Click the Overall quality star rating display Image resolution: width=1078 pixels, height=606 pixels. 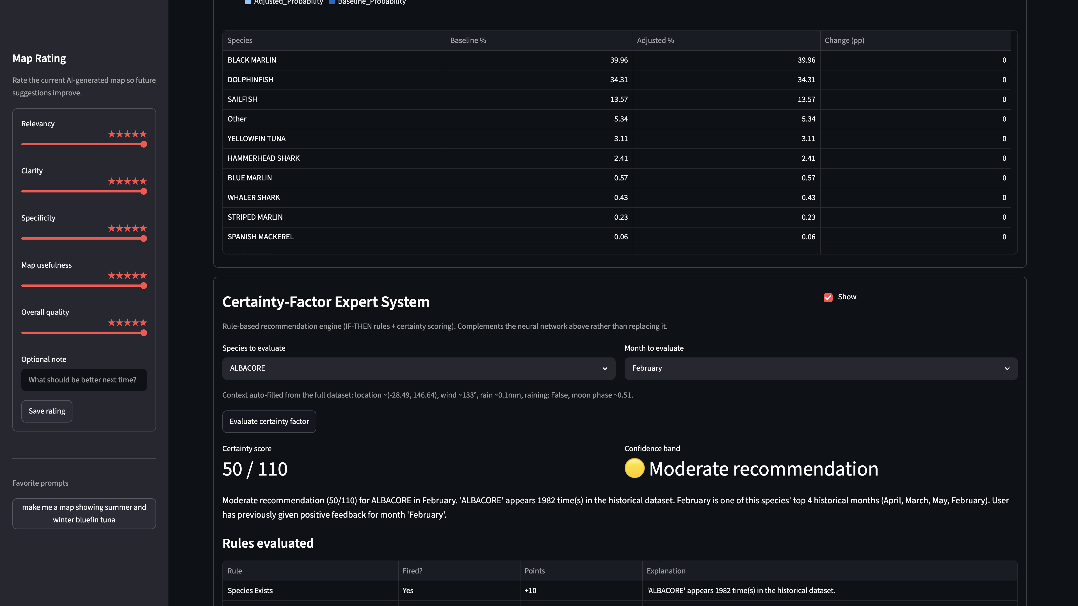coord(127,323)
